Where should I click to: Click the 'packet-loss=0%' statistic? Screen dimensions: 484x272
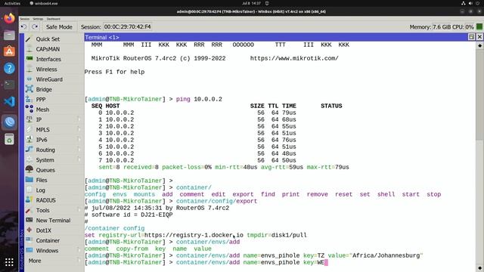click(x=187, y=167)
